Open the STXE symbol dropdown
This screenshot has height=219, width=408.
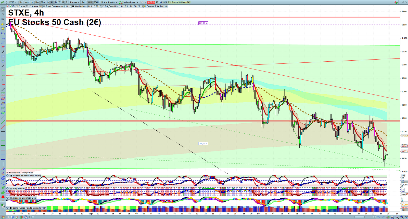pyautogui.click(x=13, y=2)
